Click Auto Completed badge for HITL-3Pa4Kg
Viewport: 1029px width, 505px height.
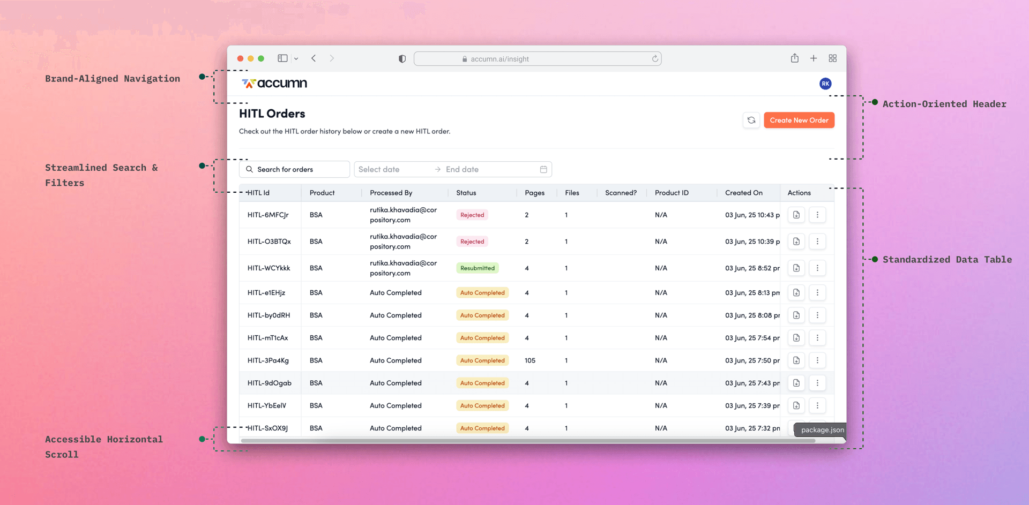pyautogui.click(x=482, y=360)
